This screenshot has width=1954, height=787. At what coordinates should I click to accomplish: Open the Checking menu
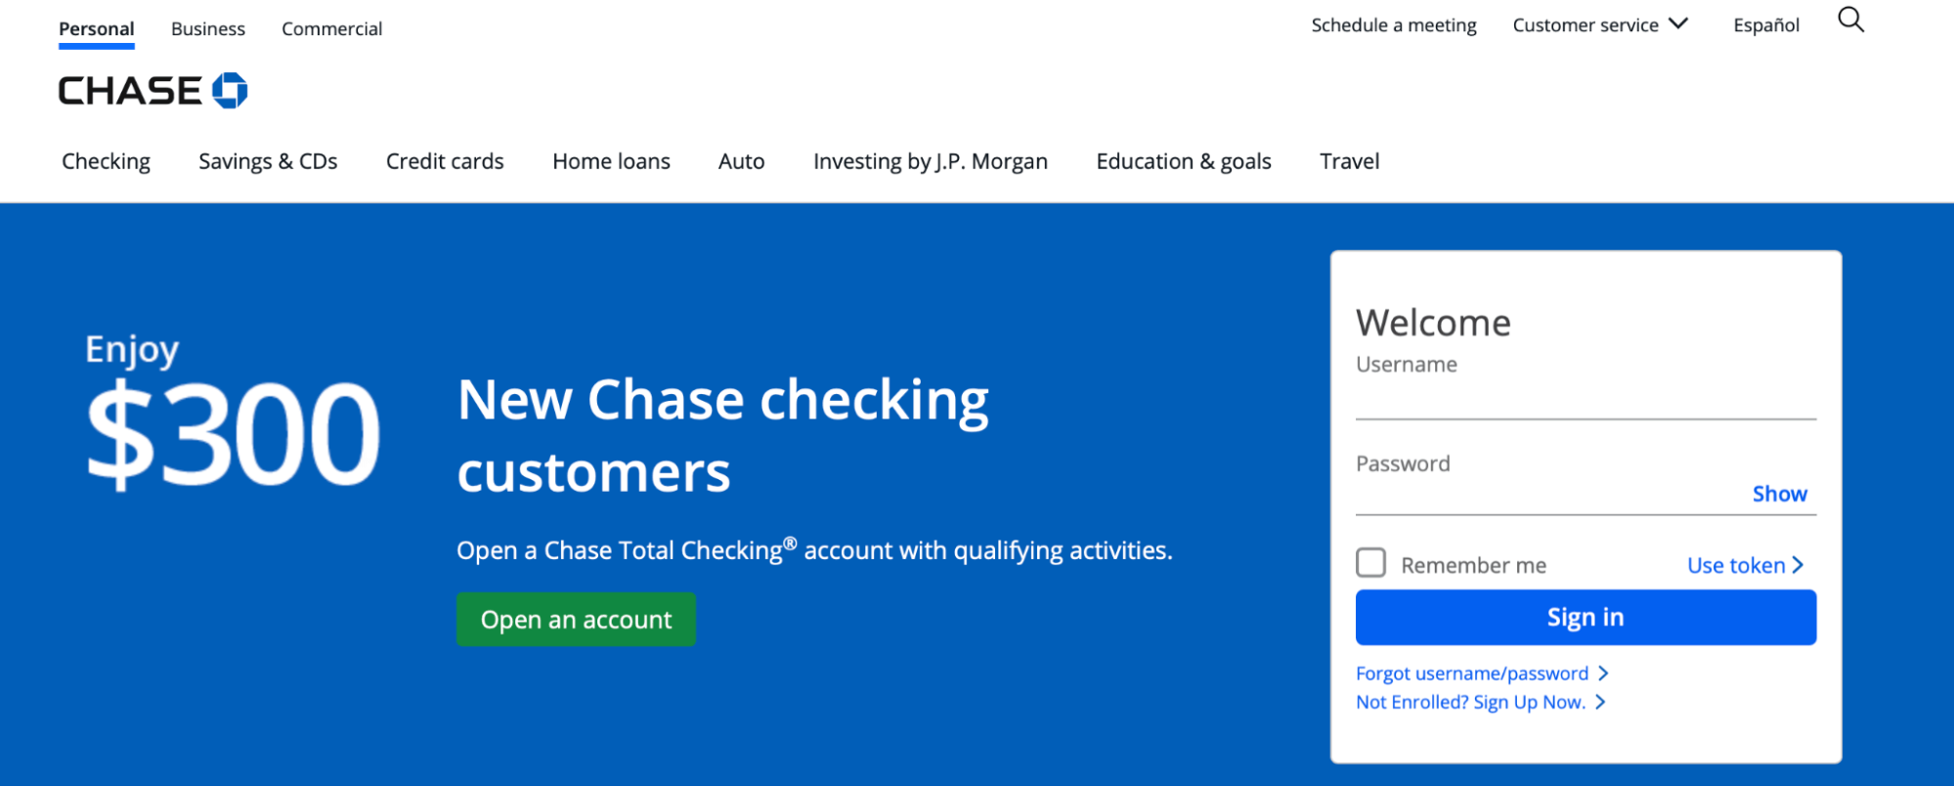click(x=106, y=160)
